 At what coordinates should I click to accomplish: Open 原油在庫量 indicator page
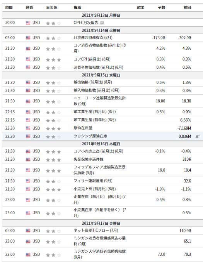tap(83, 128)
